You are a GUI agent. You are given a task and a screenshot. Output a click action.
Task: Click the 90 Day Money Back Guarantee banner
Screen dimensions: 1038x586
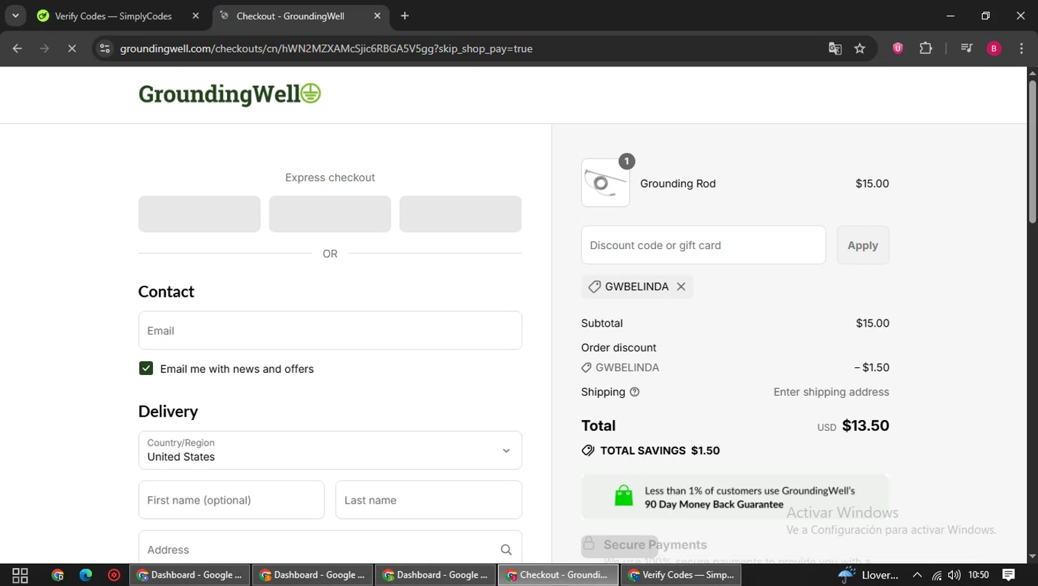[734, 497]
